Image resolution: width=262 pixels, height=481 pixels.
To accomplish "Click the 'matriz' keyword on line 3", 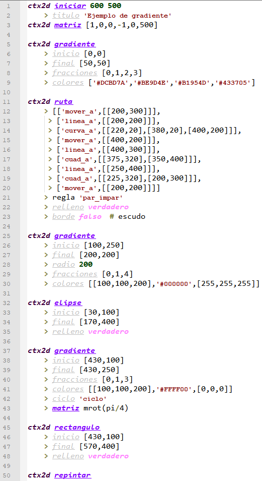I will pyautogui.click(x=68, y=25).
